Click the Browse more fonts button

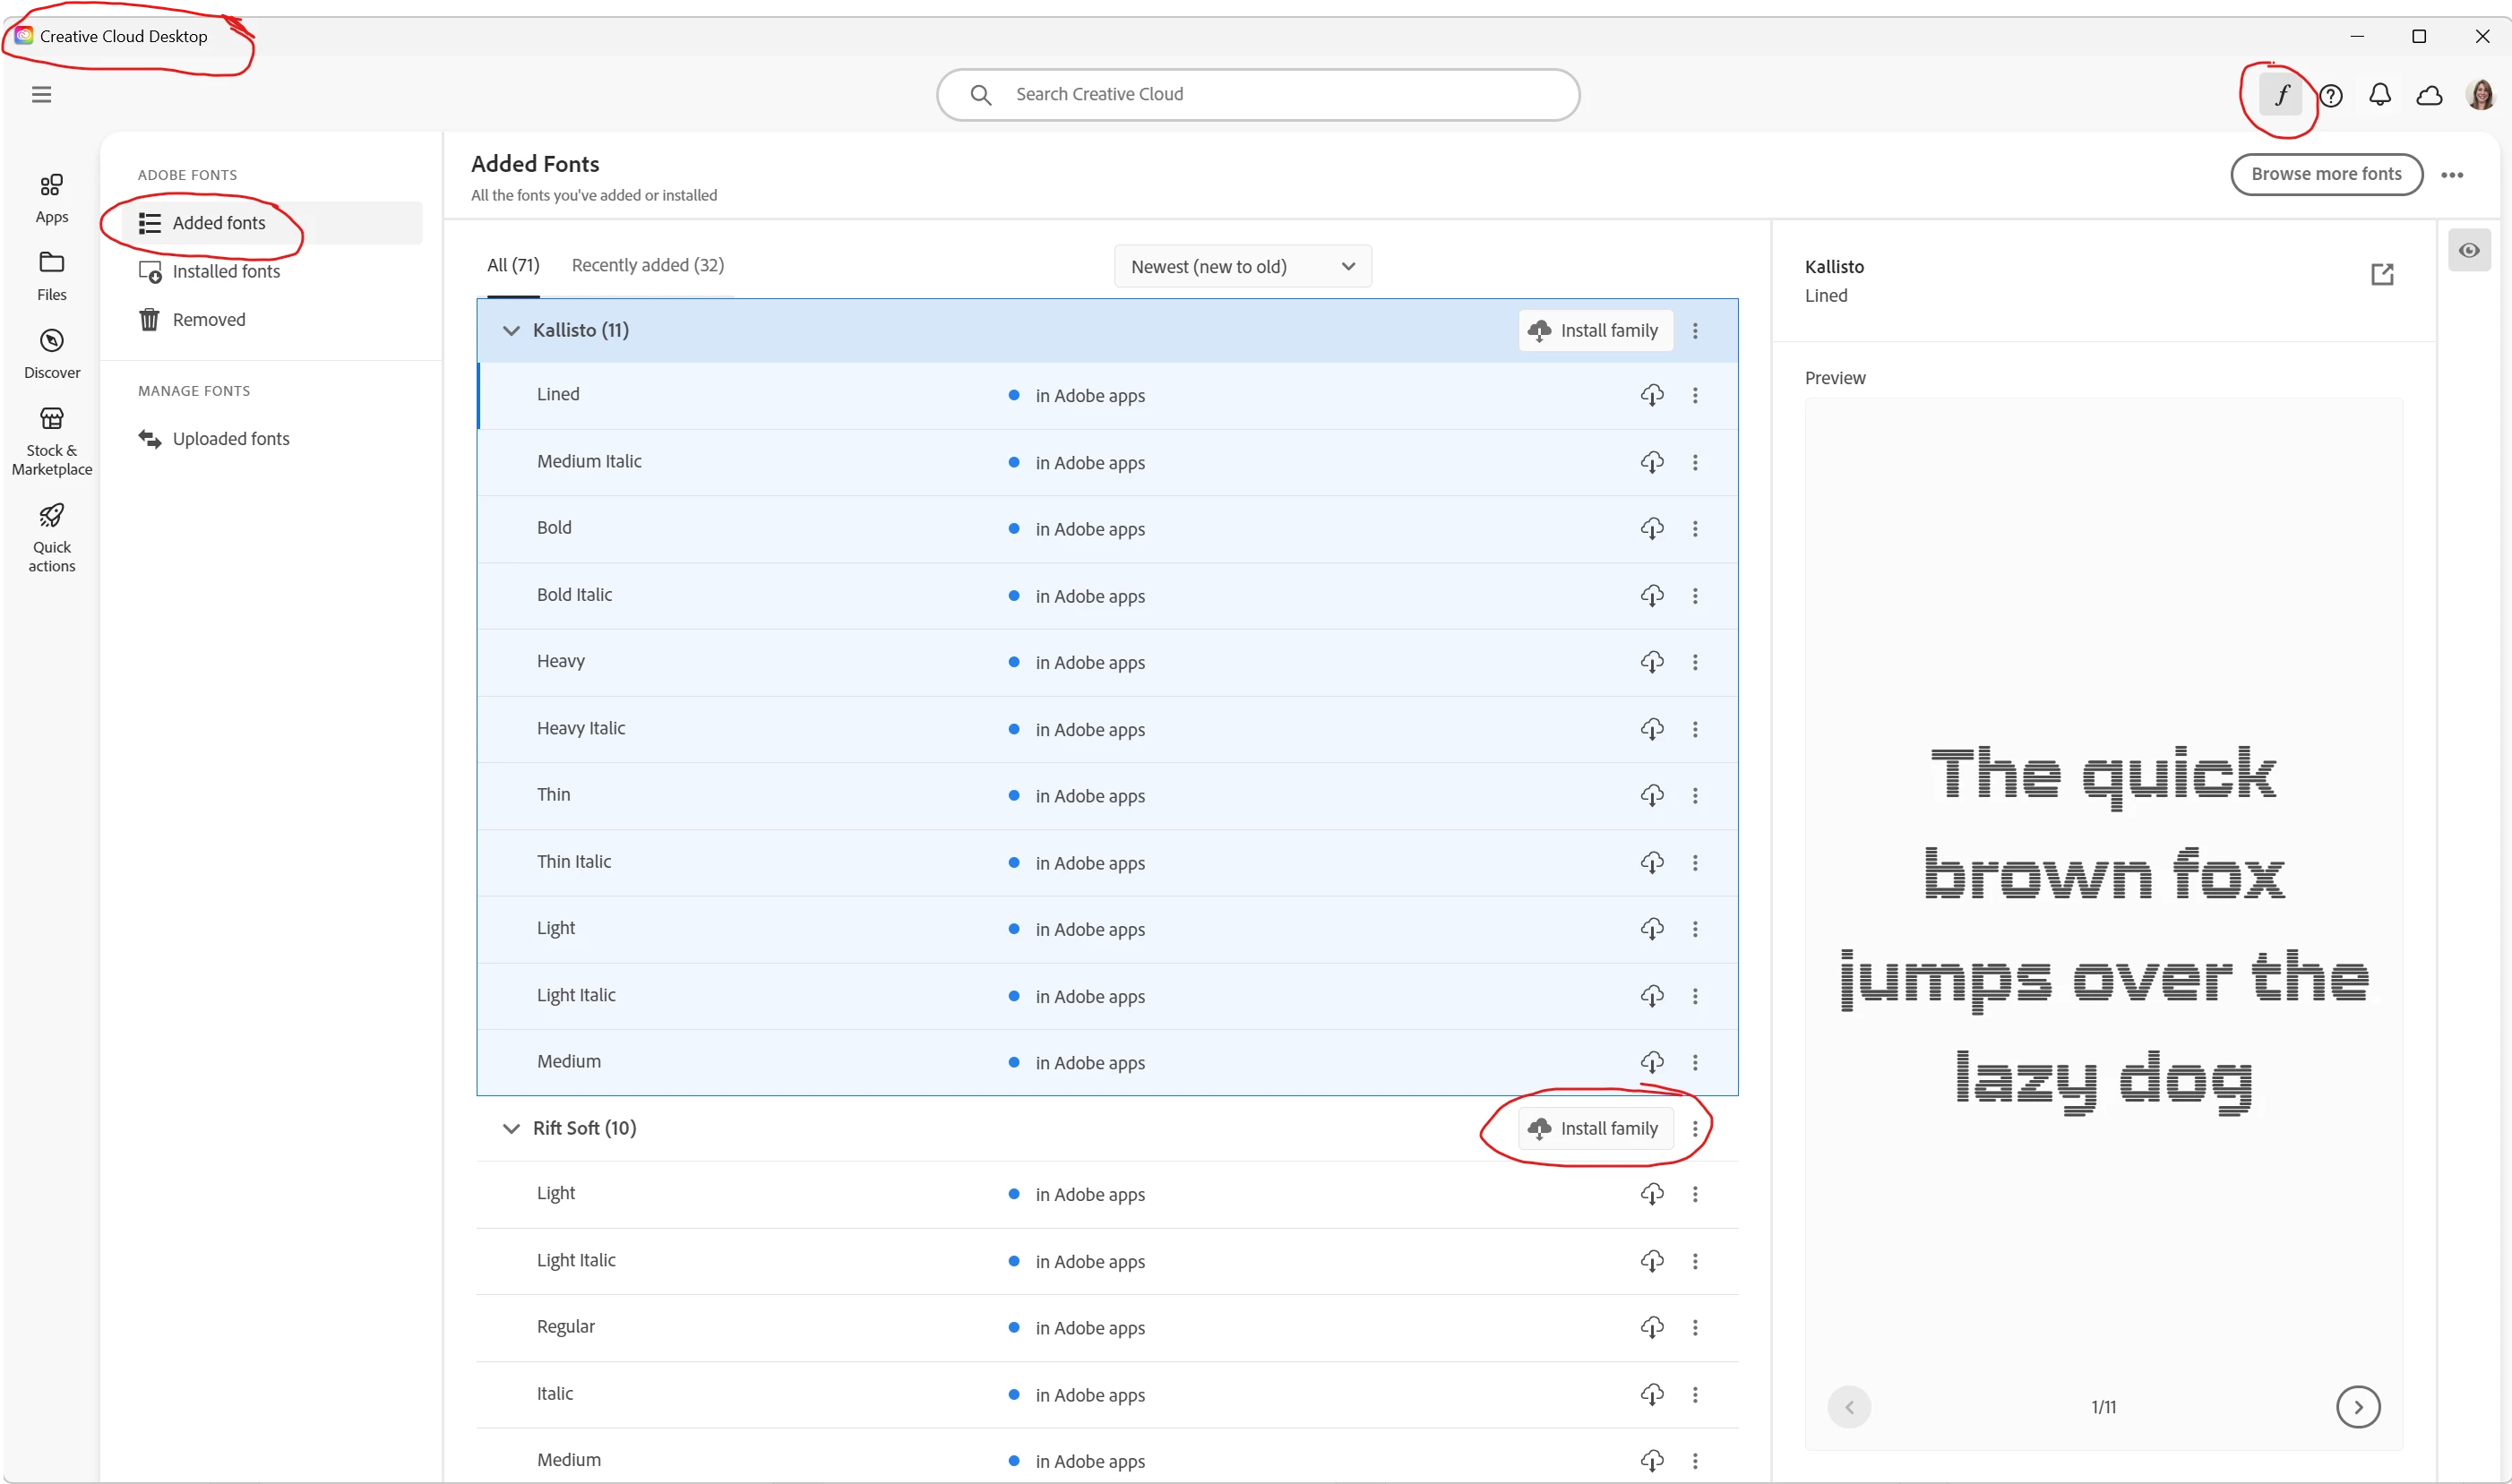click(x=2325, y=174)
